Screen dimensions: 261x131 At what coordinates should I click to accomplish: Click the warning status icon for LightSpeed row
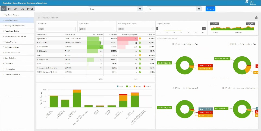140,38
